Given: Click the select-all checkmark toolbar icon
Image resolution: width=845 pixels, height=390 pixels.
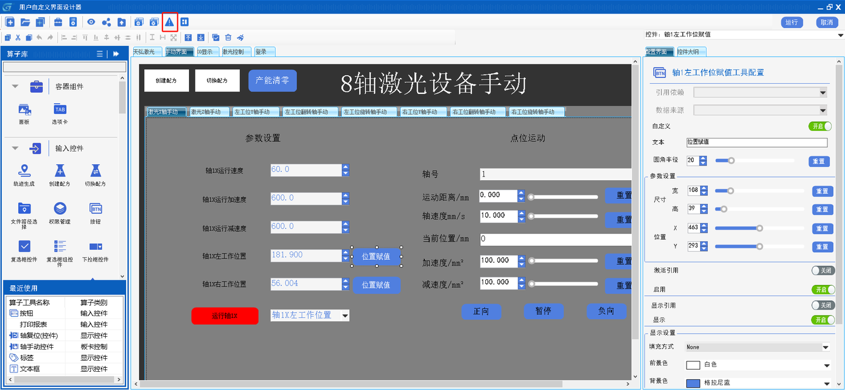Looking at the screenshot, I should [215, 38].
